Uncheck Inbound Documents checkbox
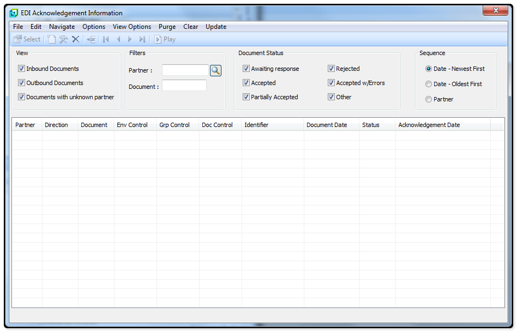Screen dimensions: 517x332 (22, 69)
